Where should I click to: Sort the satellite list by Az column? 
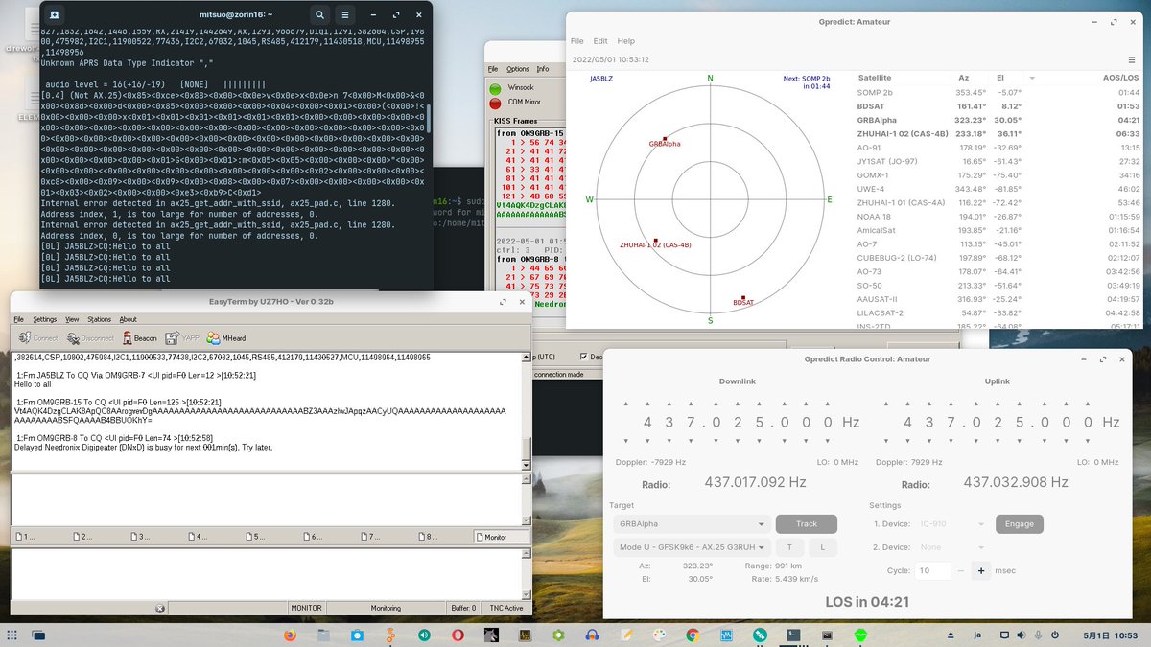(x=964, y=78)
